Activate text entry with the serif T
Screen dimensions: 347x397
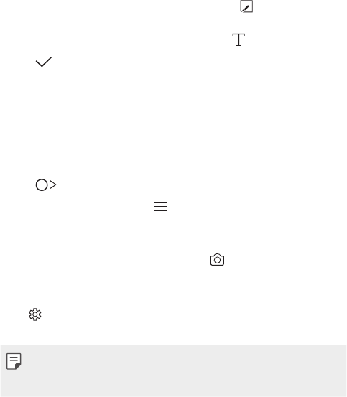pos(239,39)
